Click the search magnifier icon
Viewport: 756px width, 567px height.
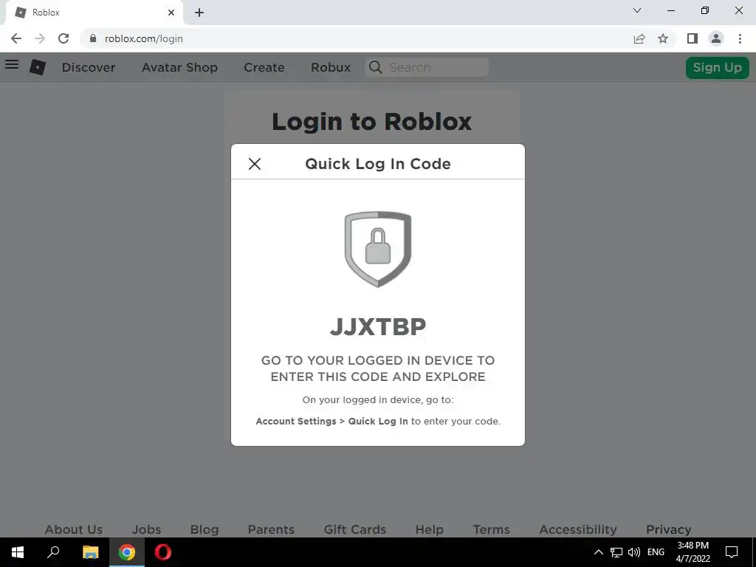click(x=375, y=67)
